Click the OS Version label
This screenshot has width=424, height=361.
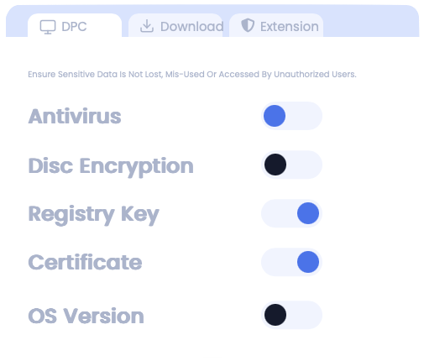86,316
